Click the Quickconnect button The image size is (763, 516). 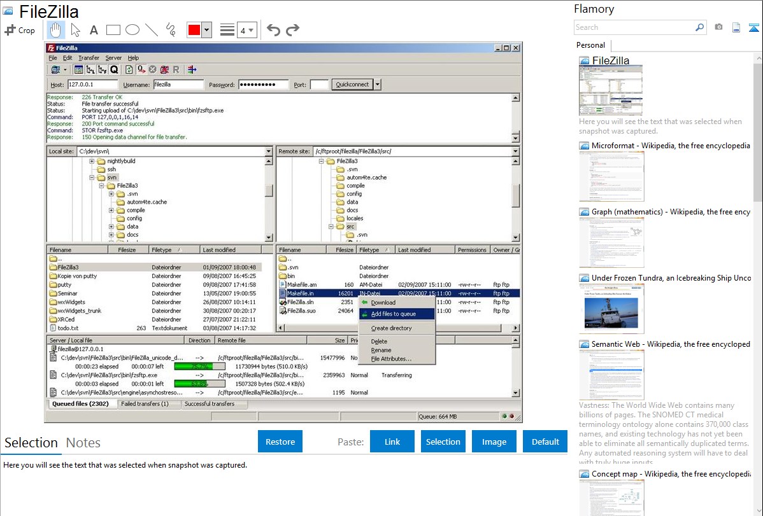pos(352,85)
